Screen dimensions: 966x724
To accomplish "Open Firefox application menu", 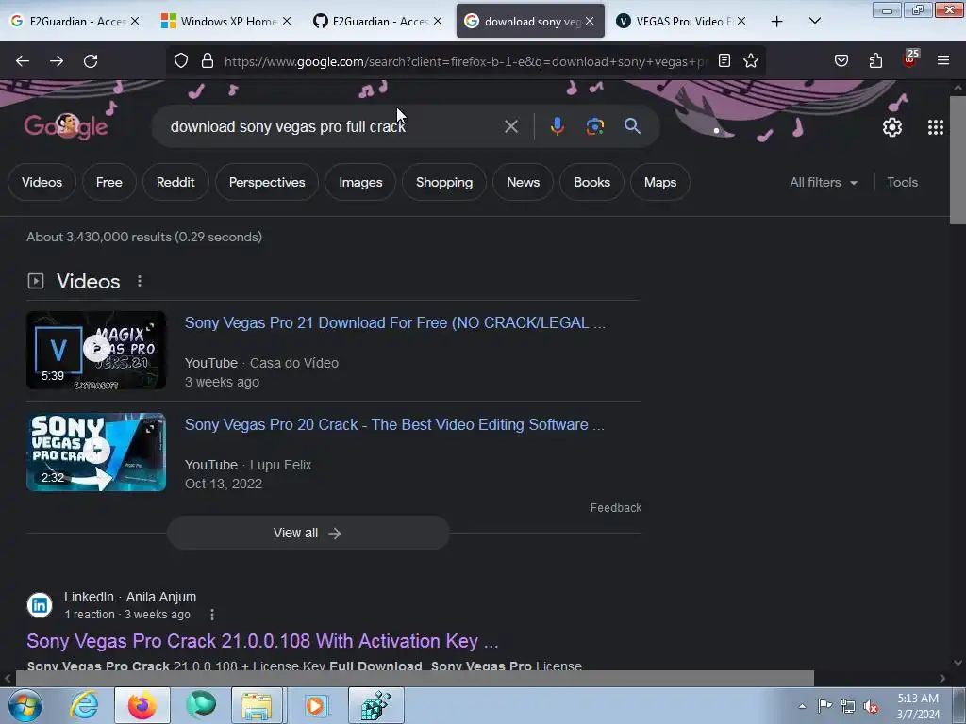I will coord(942,61).
